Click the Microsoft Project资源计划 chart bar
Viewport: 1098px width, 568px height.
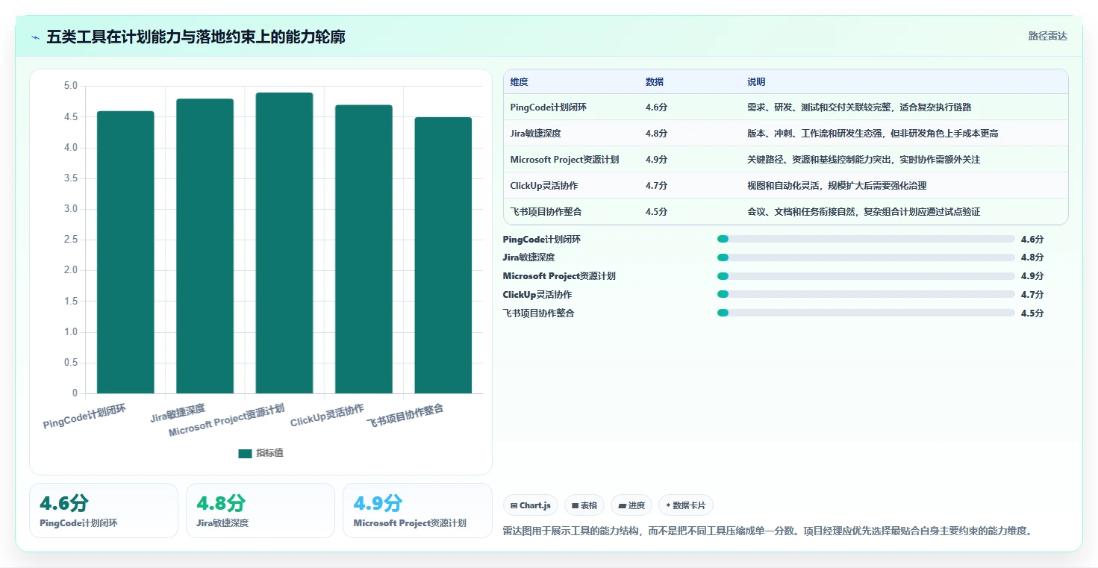284,243
